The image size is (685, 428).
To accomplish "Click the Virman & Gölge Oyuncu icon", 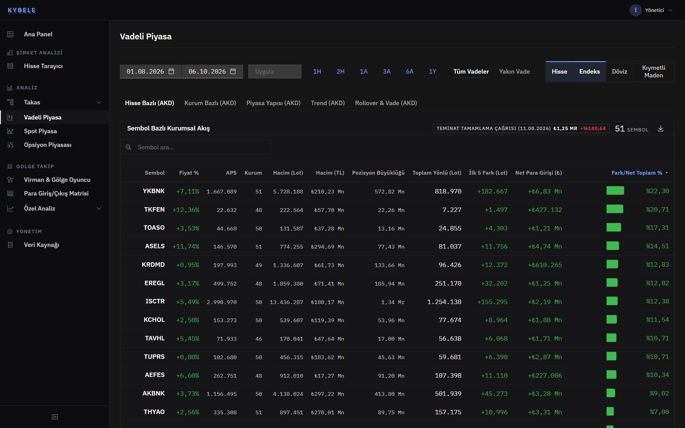I will pyautogui.click(x=10, y=180).
